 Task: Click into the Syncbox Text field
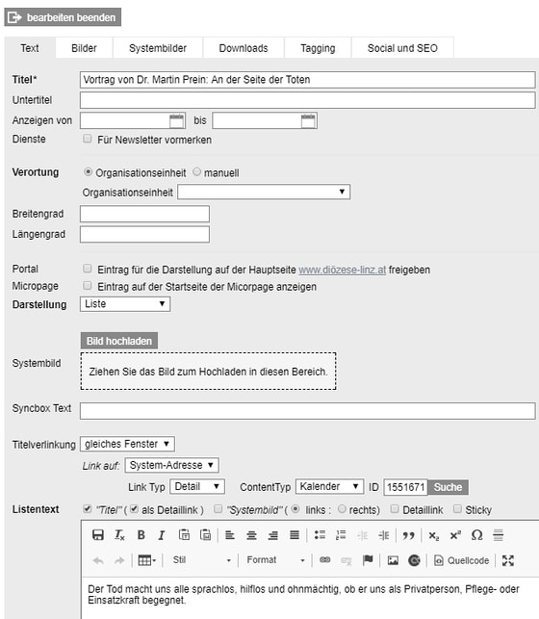(308, 411)
